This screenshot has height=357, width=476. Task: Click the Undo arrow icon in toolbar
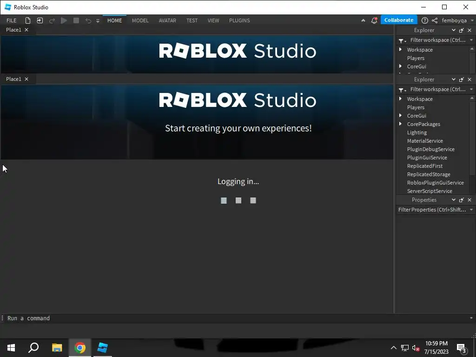(x=88, y=20)
